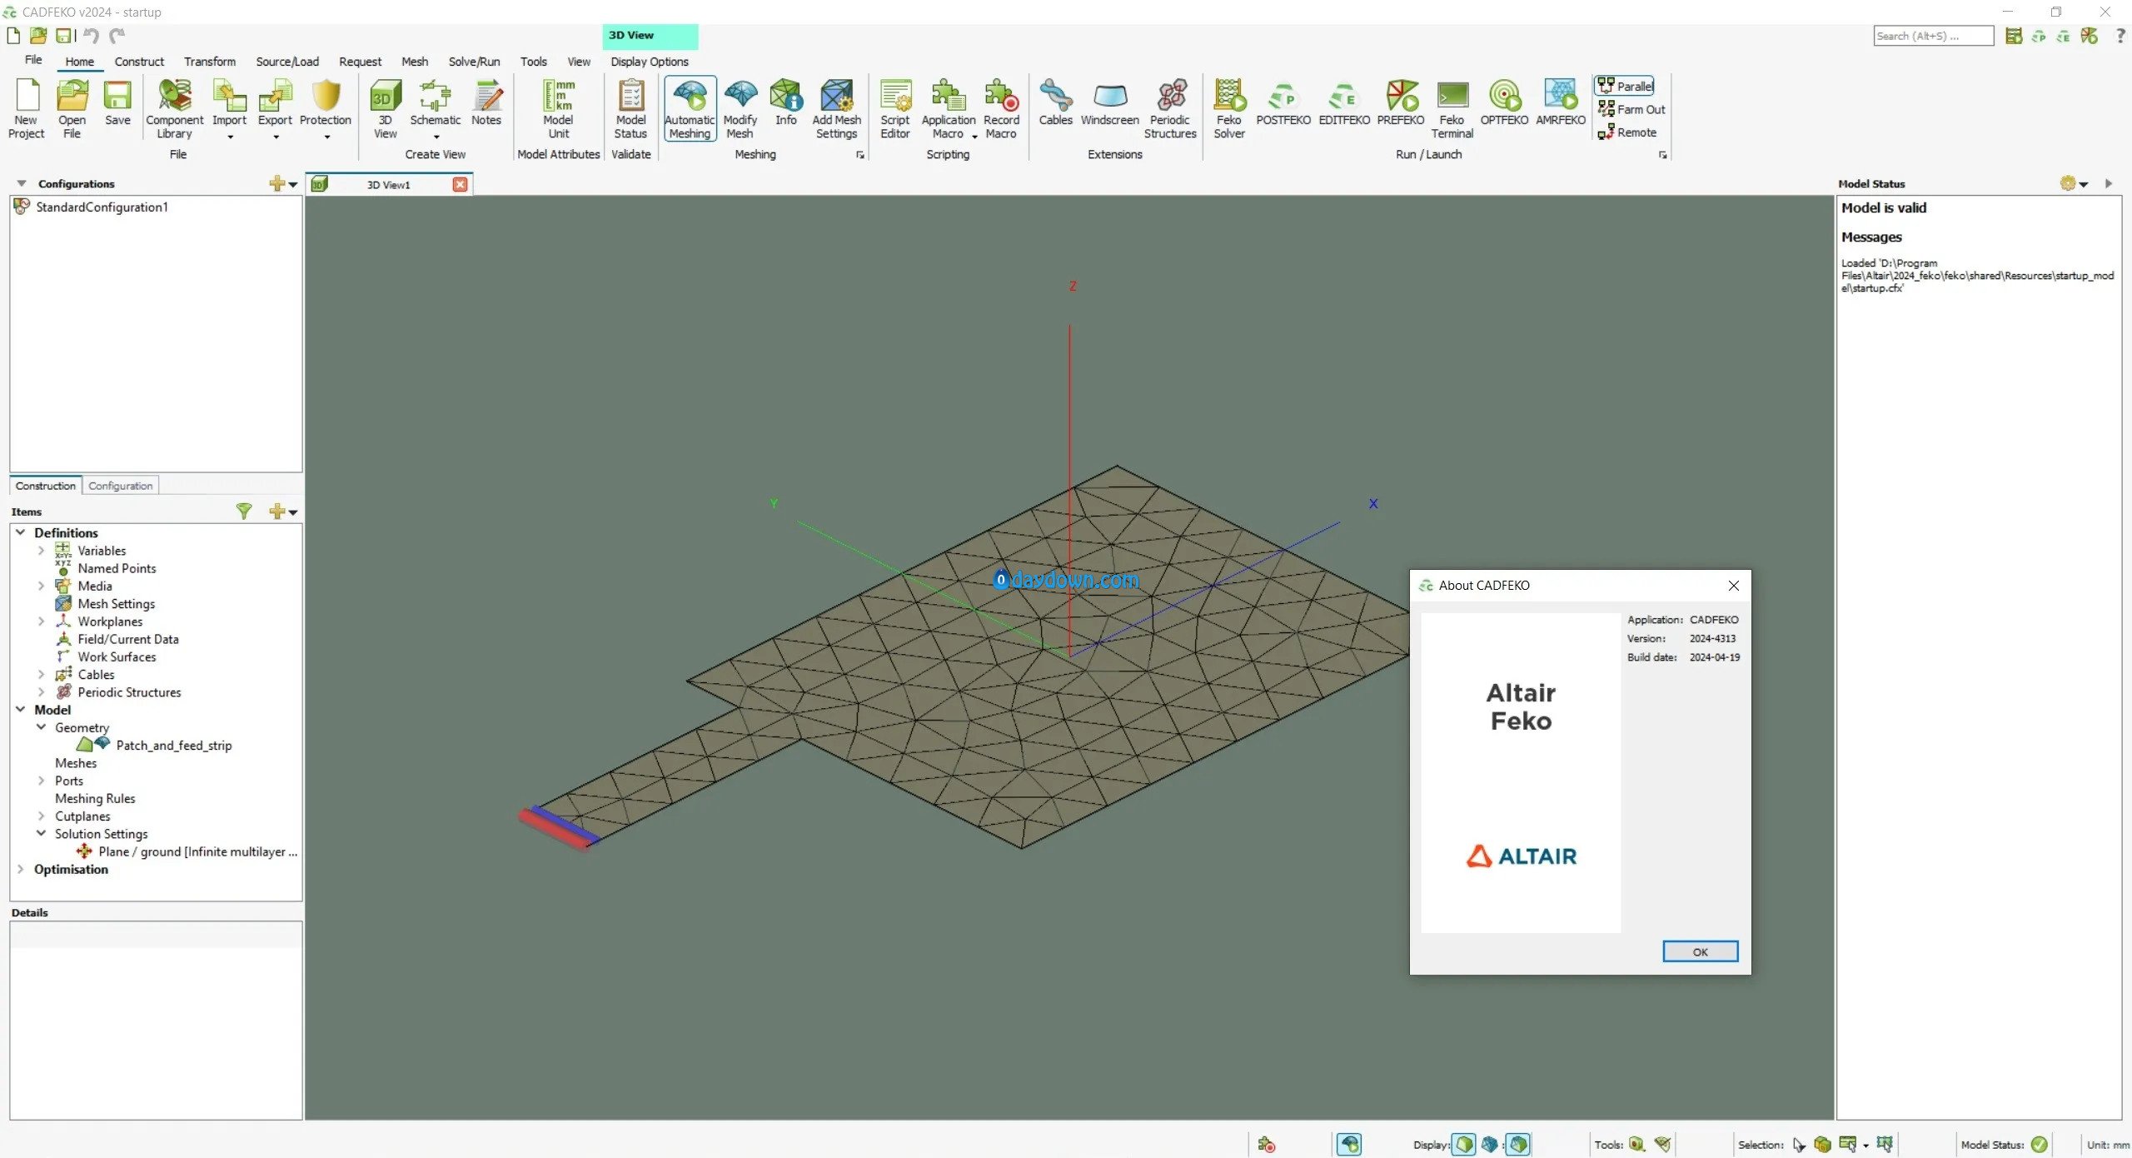
Task: Toggle Parallel run option
Action: 1625,86
